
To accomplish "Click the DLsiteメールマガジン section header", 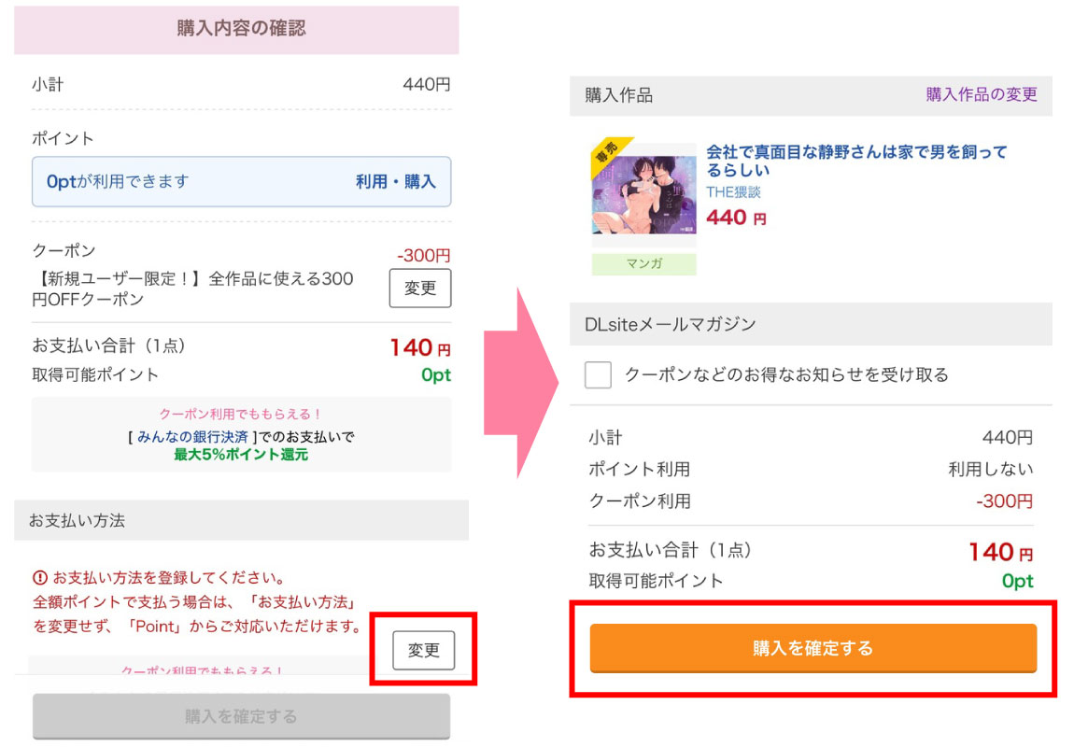I will pos(671,324).
